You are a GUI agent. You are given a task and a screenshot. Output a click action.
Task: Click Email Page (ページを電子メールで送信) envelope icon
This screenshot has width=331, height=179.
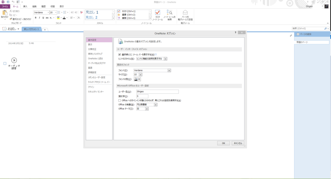pos(185,12)
